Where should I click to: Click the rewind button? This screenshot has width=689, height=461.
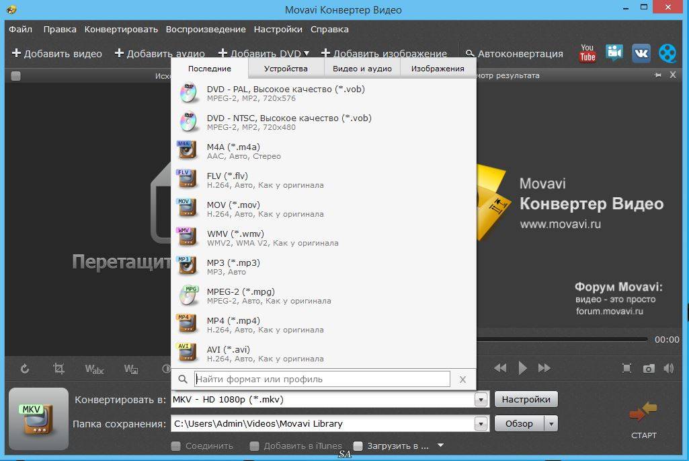tap(500, 368)
